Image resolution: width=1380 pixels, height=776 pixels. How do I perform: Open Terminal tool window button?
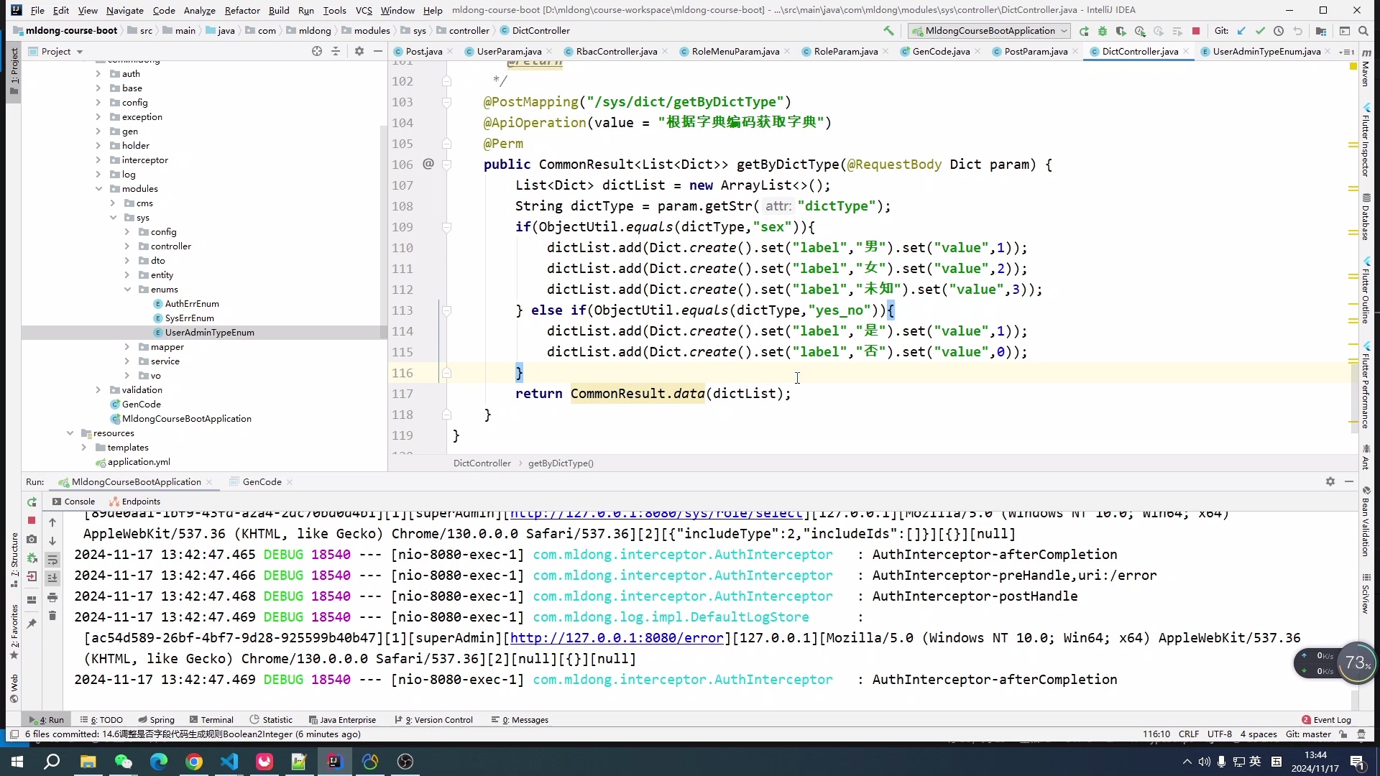click(211, 719)
